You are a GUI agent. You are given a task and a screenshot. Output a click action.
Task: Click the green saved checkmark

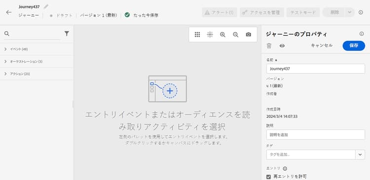click(x=127, y=15)
